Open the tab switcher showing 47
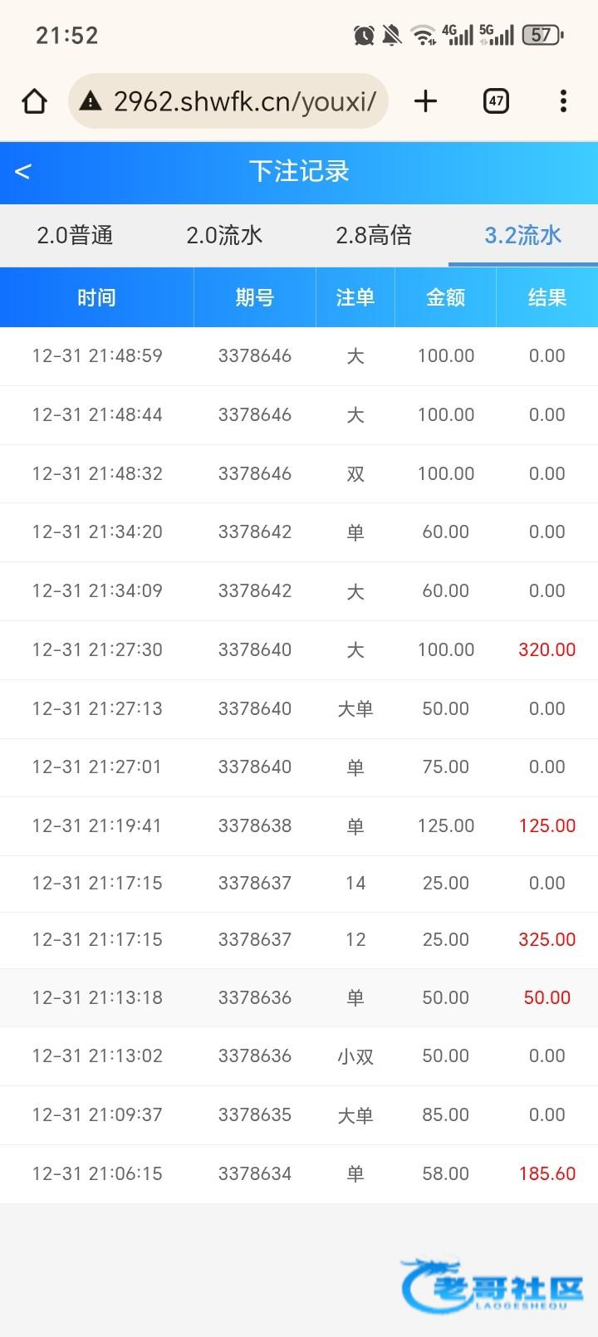598x1337 pixels. [496, 101]
